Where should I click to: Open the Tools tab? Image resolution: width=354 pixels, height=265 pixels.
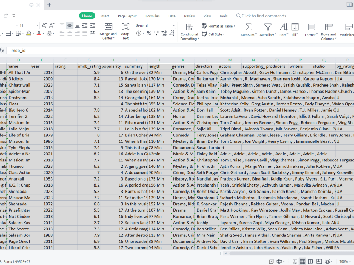[223, 16]
